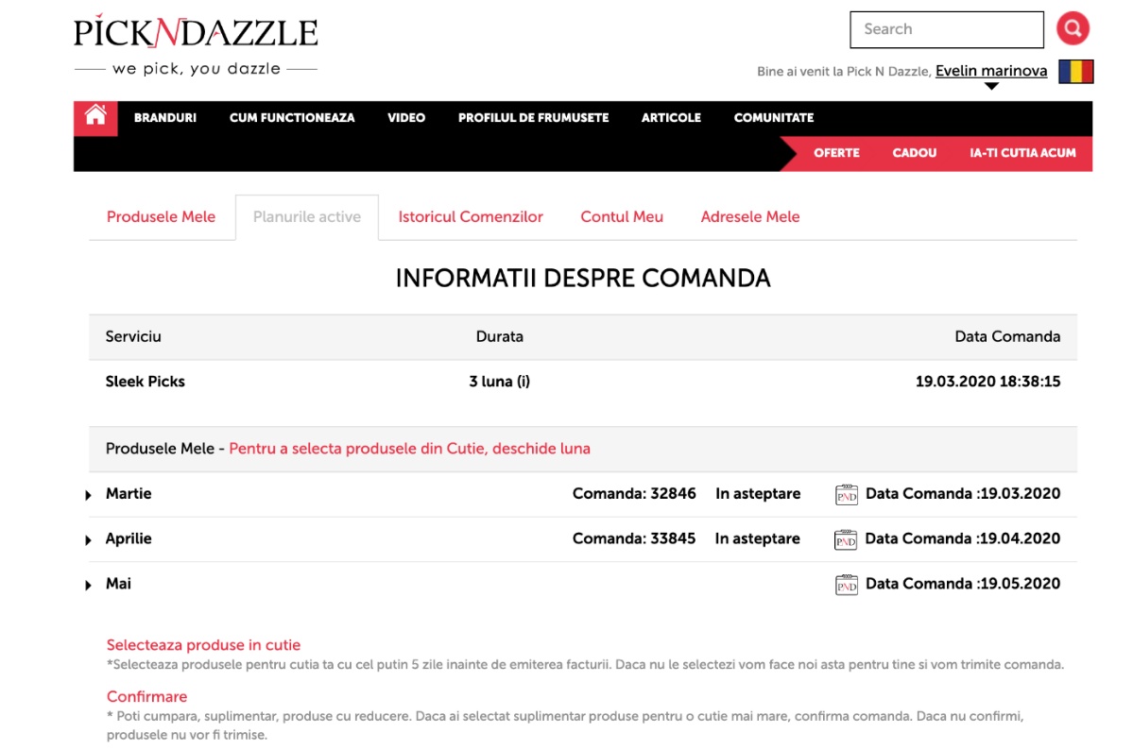Expand the Aprilie month row arrow
This screenshot has height=750, width=1133.
(x=88, y=539)
